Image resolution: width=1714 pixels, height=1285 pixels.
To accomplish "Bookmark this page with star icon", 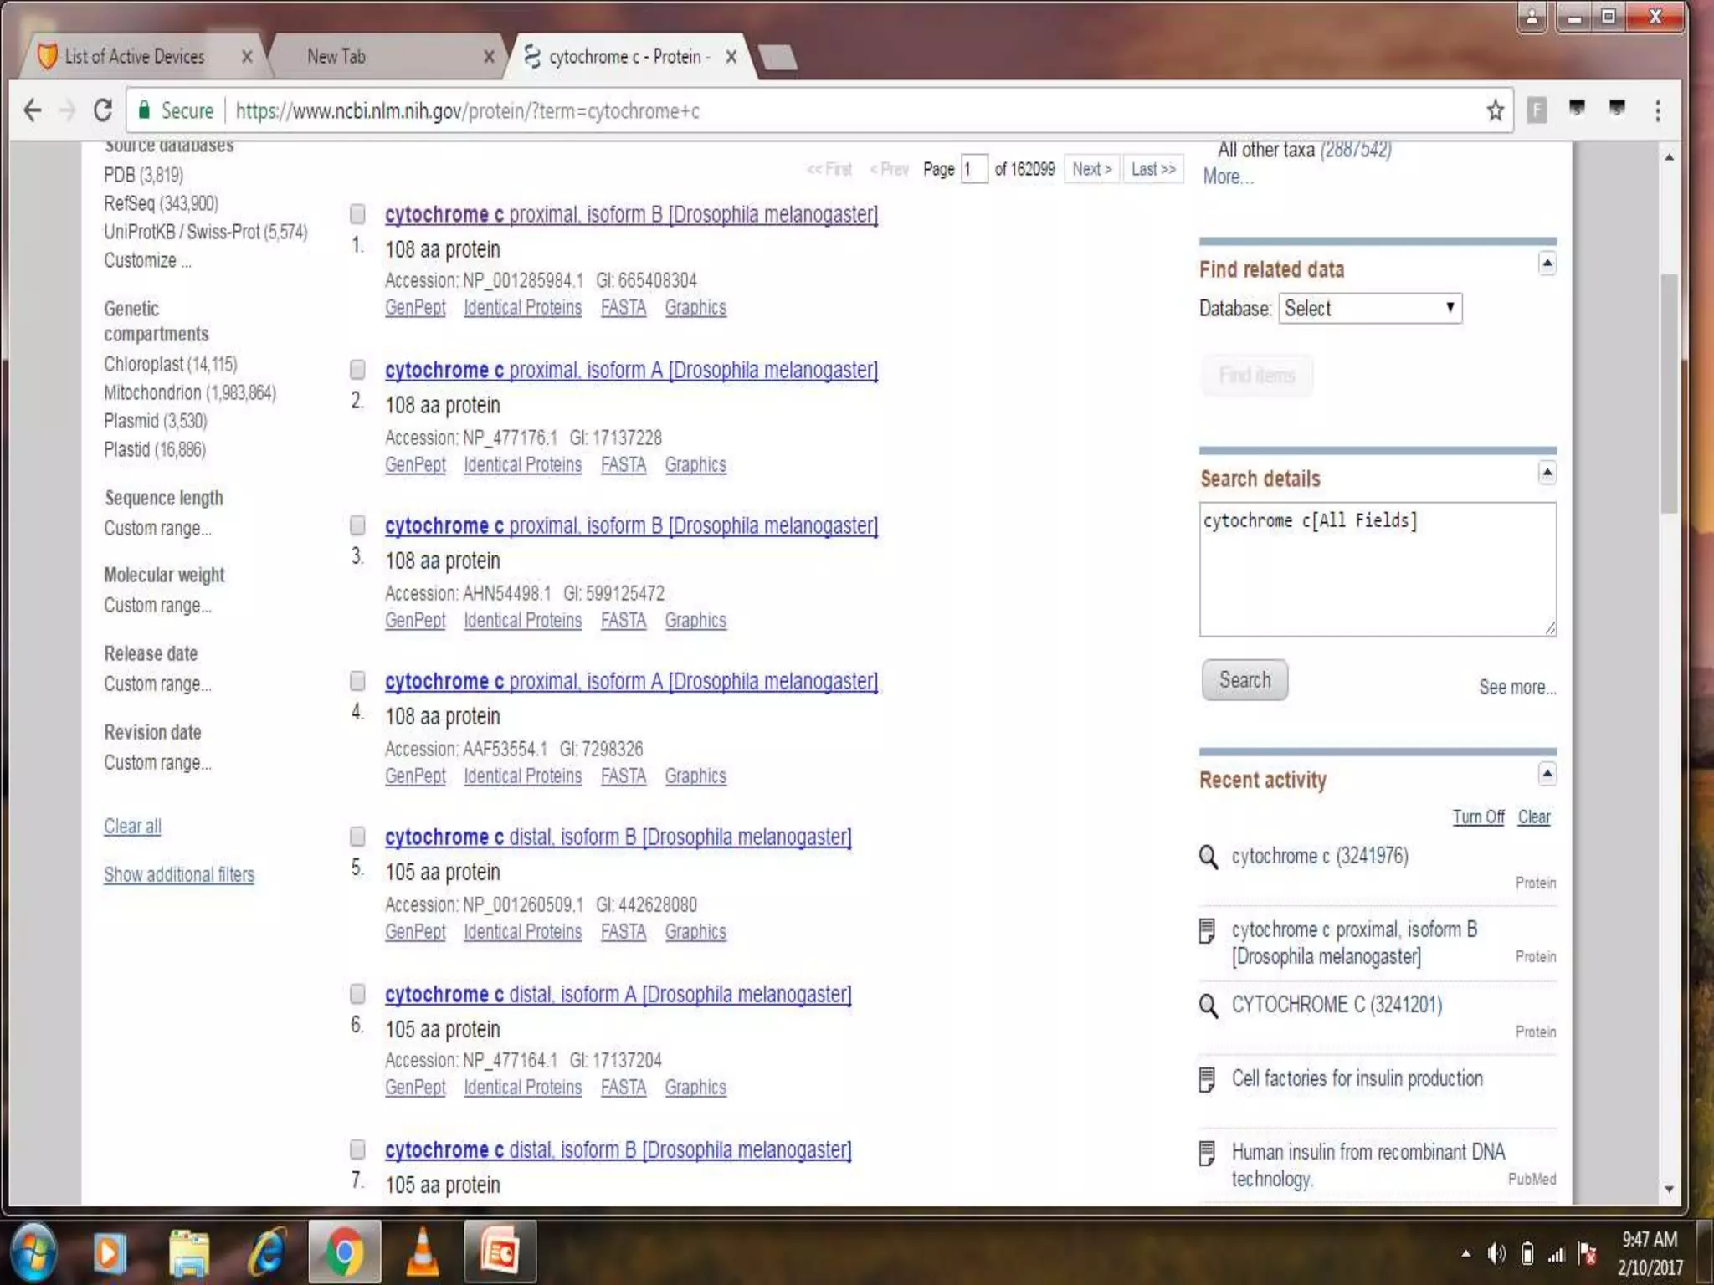I will click(x=1495, y=110).
